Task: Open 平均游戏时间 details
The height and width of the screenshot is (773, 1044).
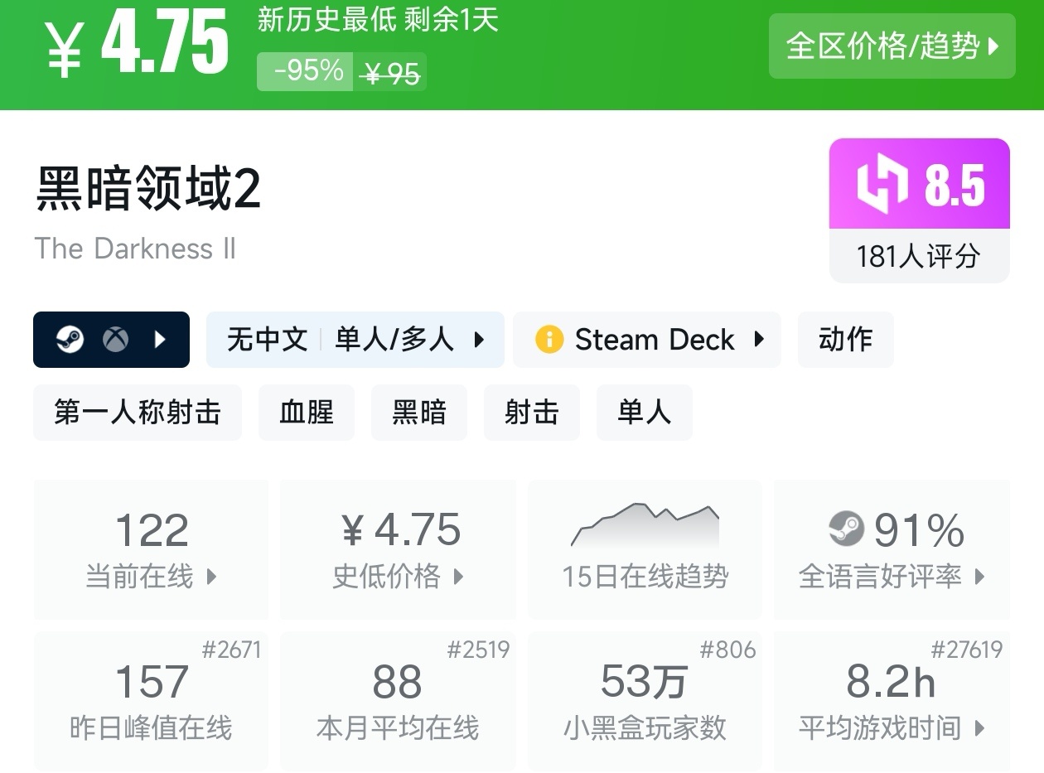Action: [892, 701]
